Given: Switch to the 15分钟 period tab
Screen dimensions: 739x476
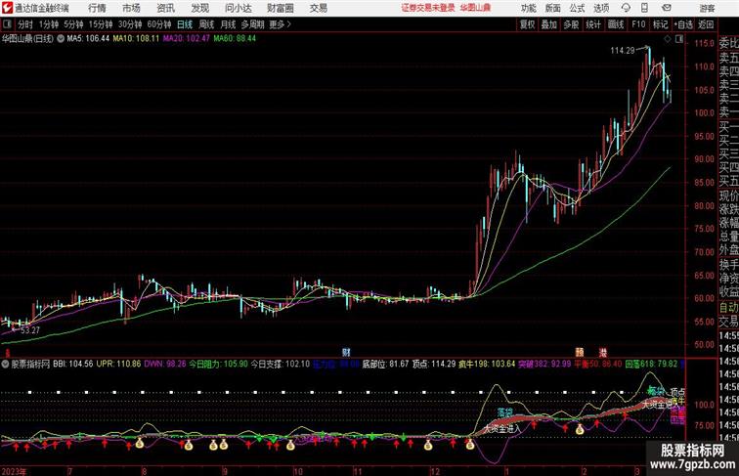Looking at the screenshot, I should click(x=101, y=24).
